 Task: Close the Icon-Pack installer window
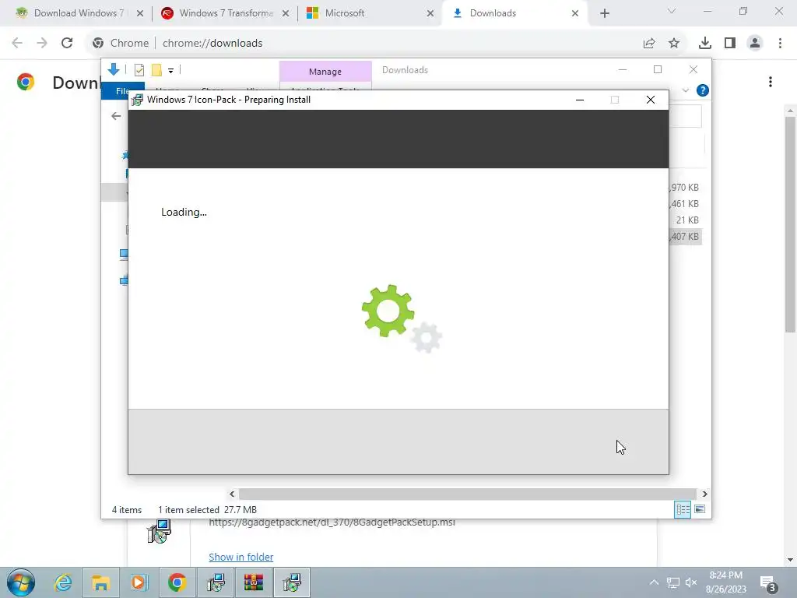[650, 100]
